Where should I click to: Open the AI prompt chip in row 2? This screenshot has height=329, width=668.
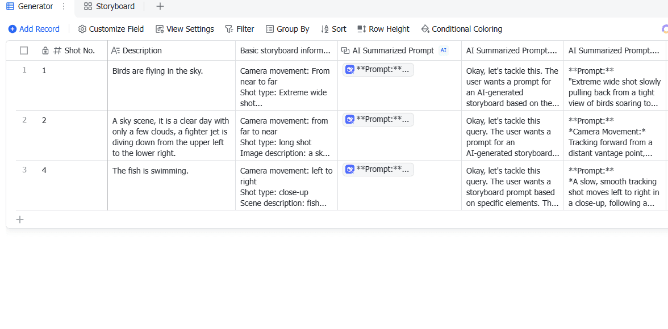[x=378, y=120]
